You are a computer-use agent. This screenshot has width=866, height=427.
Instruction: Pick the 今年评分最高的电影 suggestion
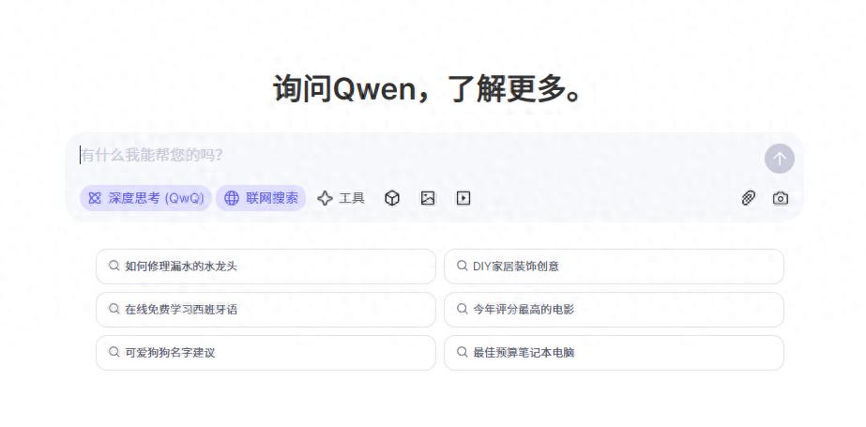(524, 310)
